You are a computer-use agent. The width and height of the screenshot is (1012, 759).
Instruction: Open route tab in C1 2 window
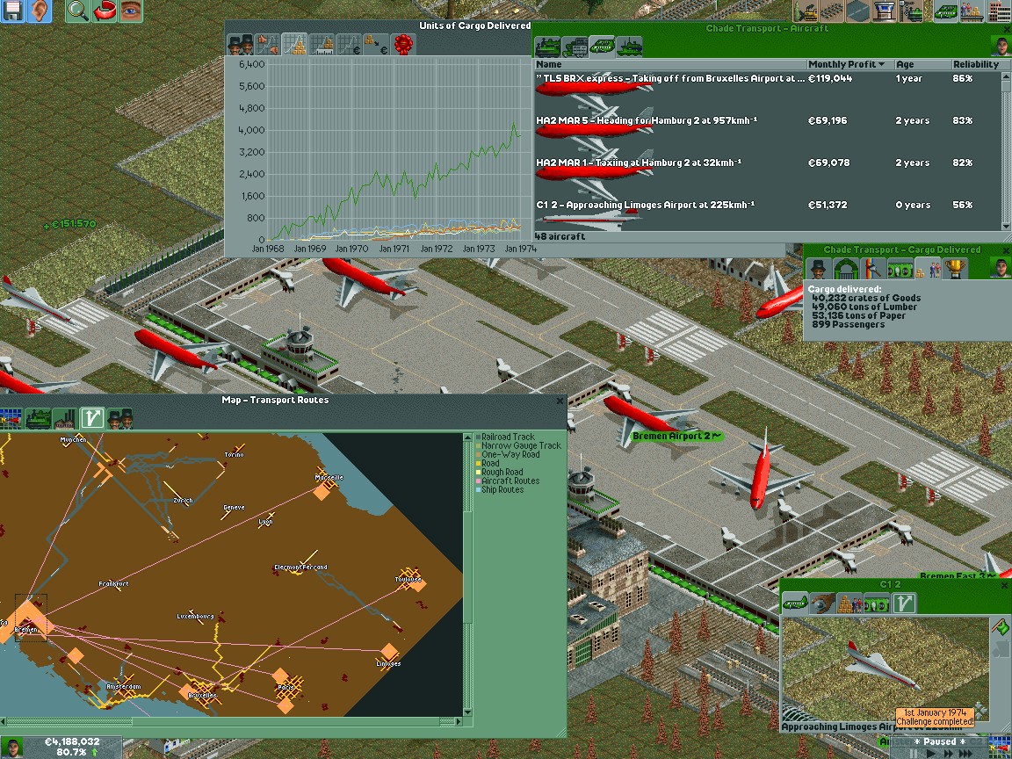(904, 604)
